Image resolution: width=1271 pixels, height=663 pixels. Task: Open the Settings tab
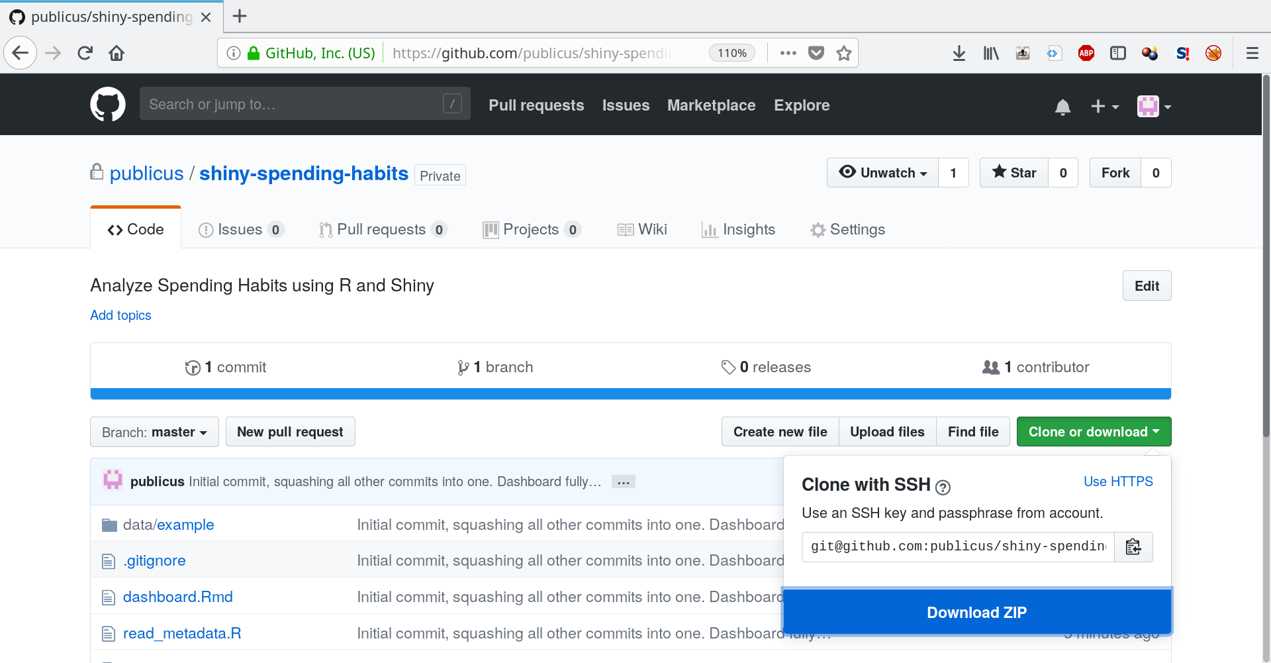click(847, 229)
